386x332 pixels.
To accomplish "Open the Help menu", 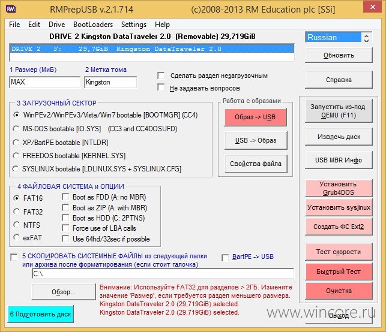I will 162,25.
